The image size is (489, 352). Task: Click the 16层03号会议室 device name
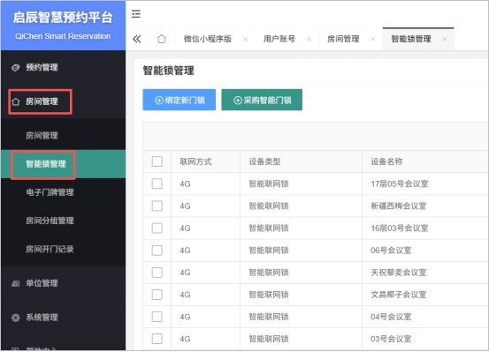400,228
